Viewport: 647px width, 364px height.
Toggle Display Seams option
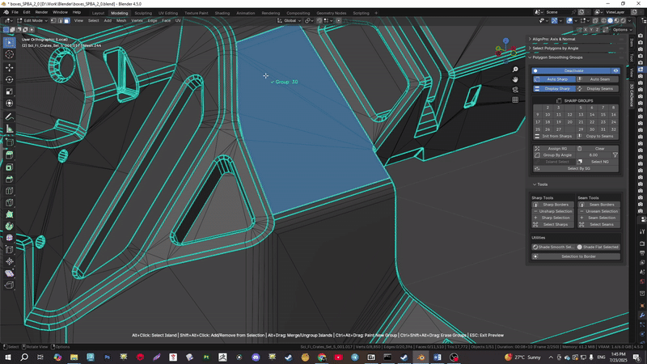598,89
